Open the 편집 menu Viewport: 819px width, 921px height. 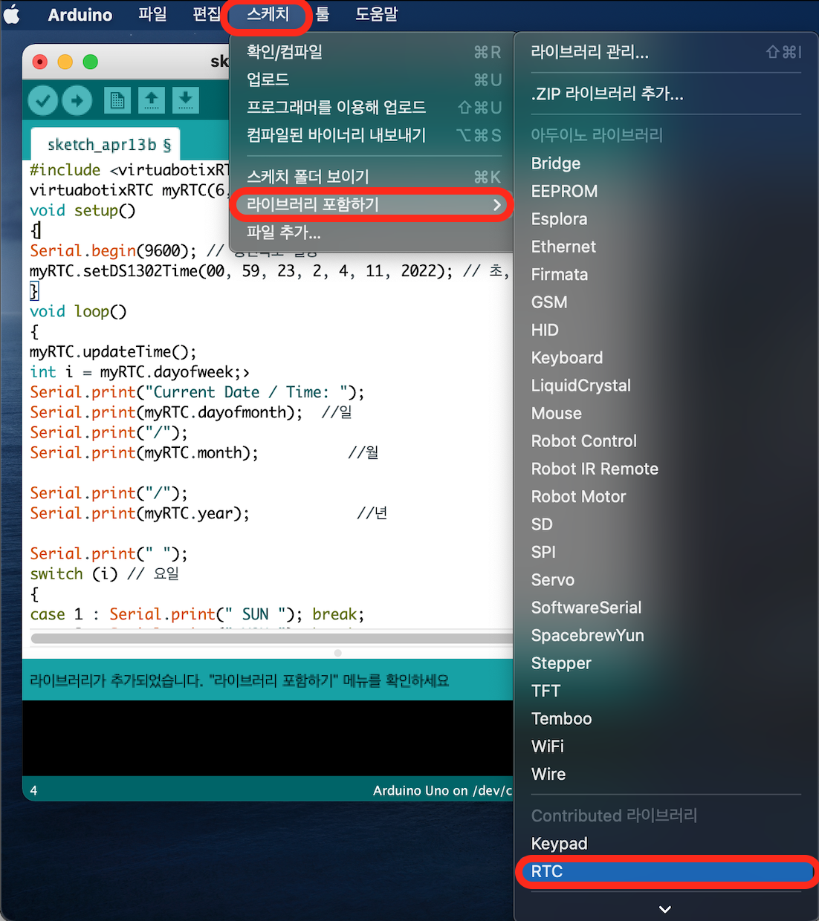(207, 15)
